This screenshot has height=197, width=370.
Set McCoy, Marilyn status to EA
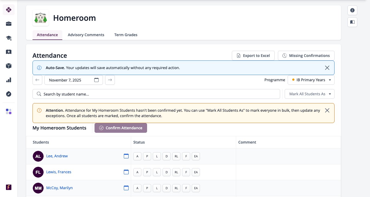coord(196,188)
